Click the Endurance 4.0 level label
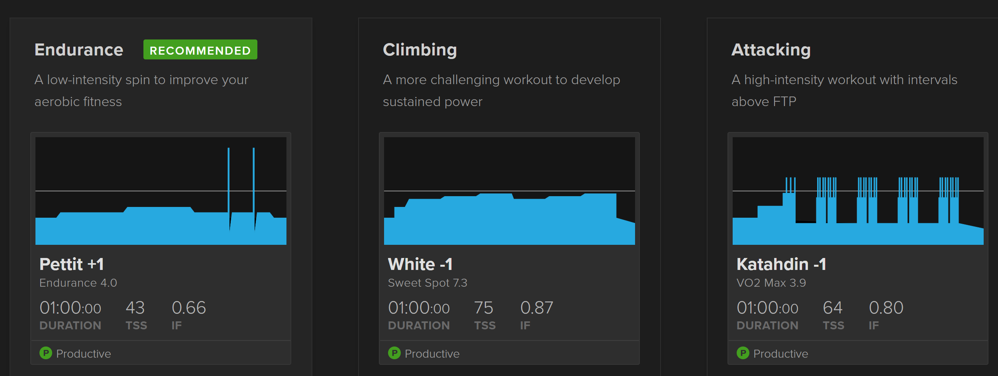 pos(78,283)
